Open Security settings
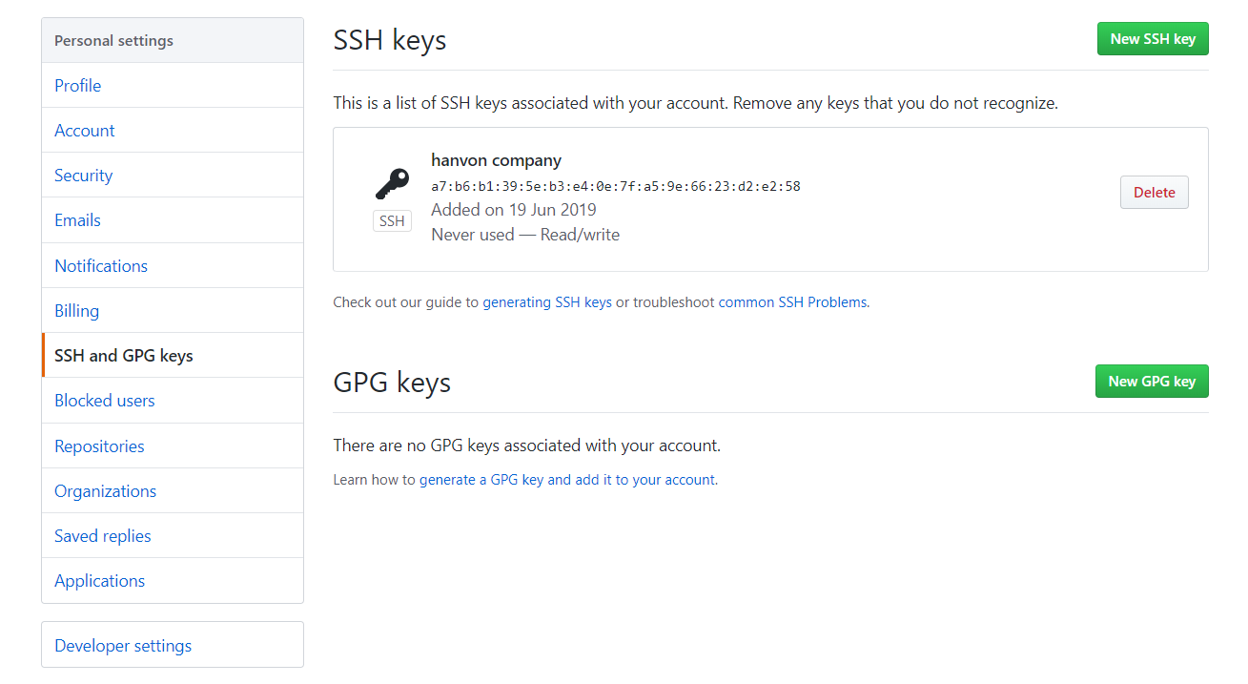1248x684 pixels. pos(84,176)
